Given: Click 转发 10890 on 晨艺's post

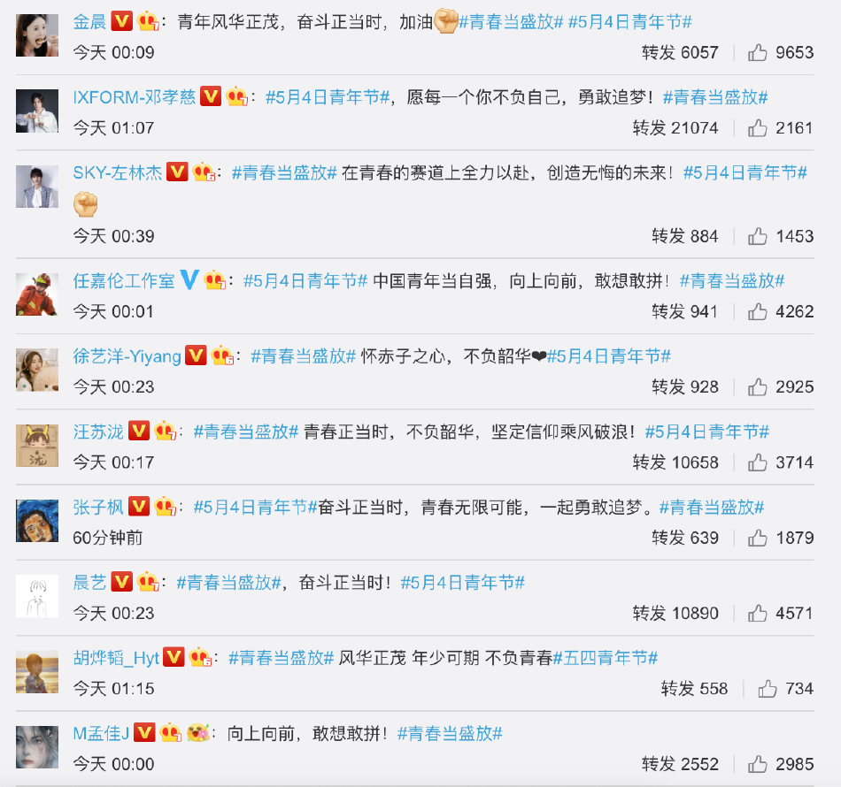Looking at the screenshot, I should point(675,613).
